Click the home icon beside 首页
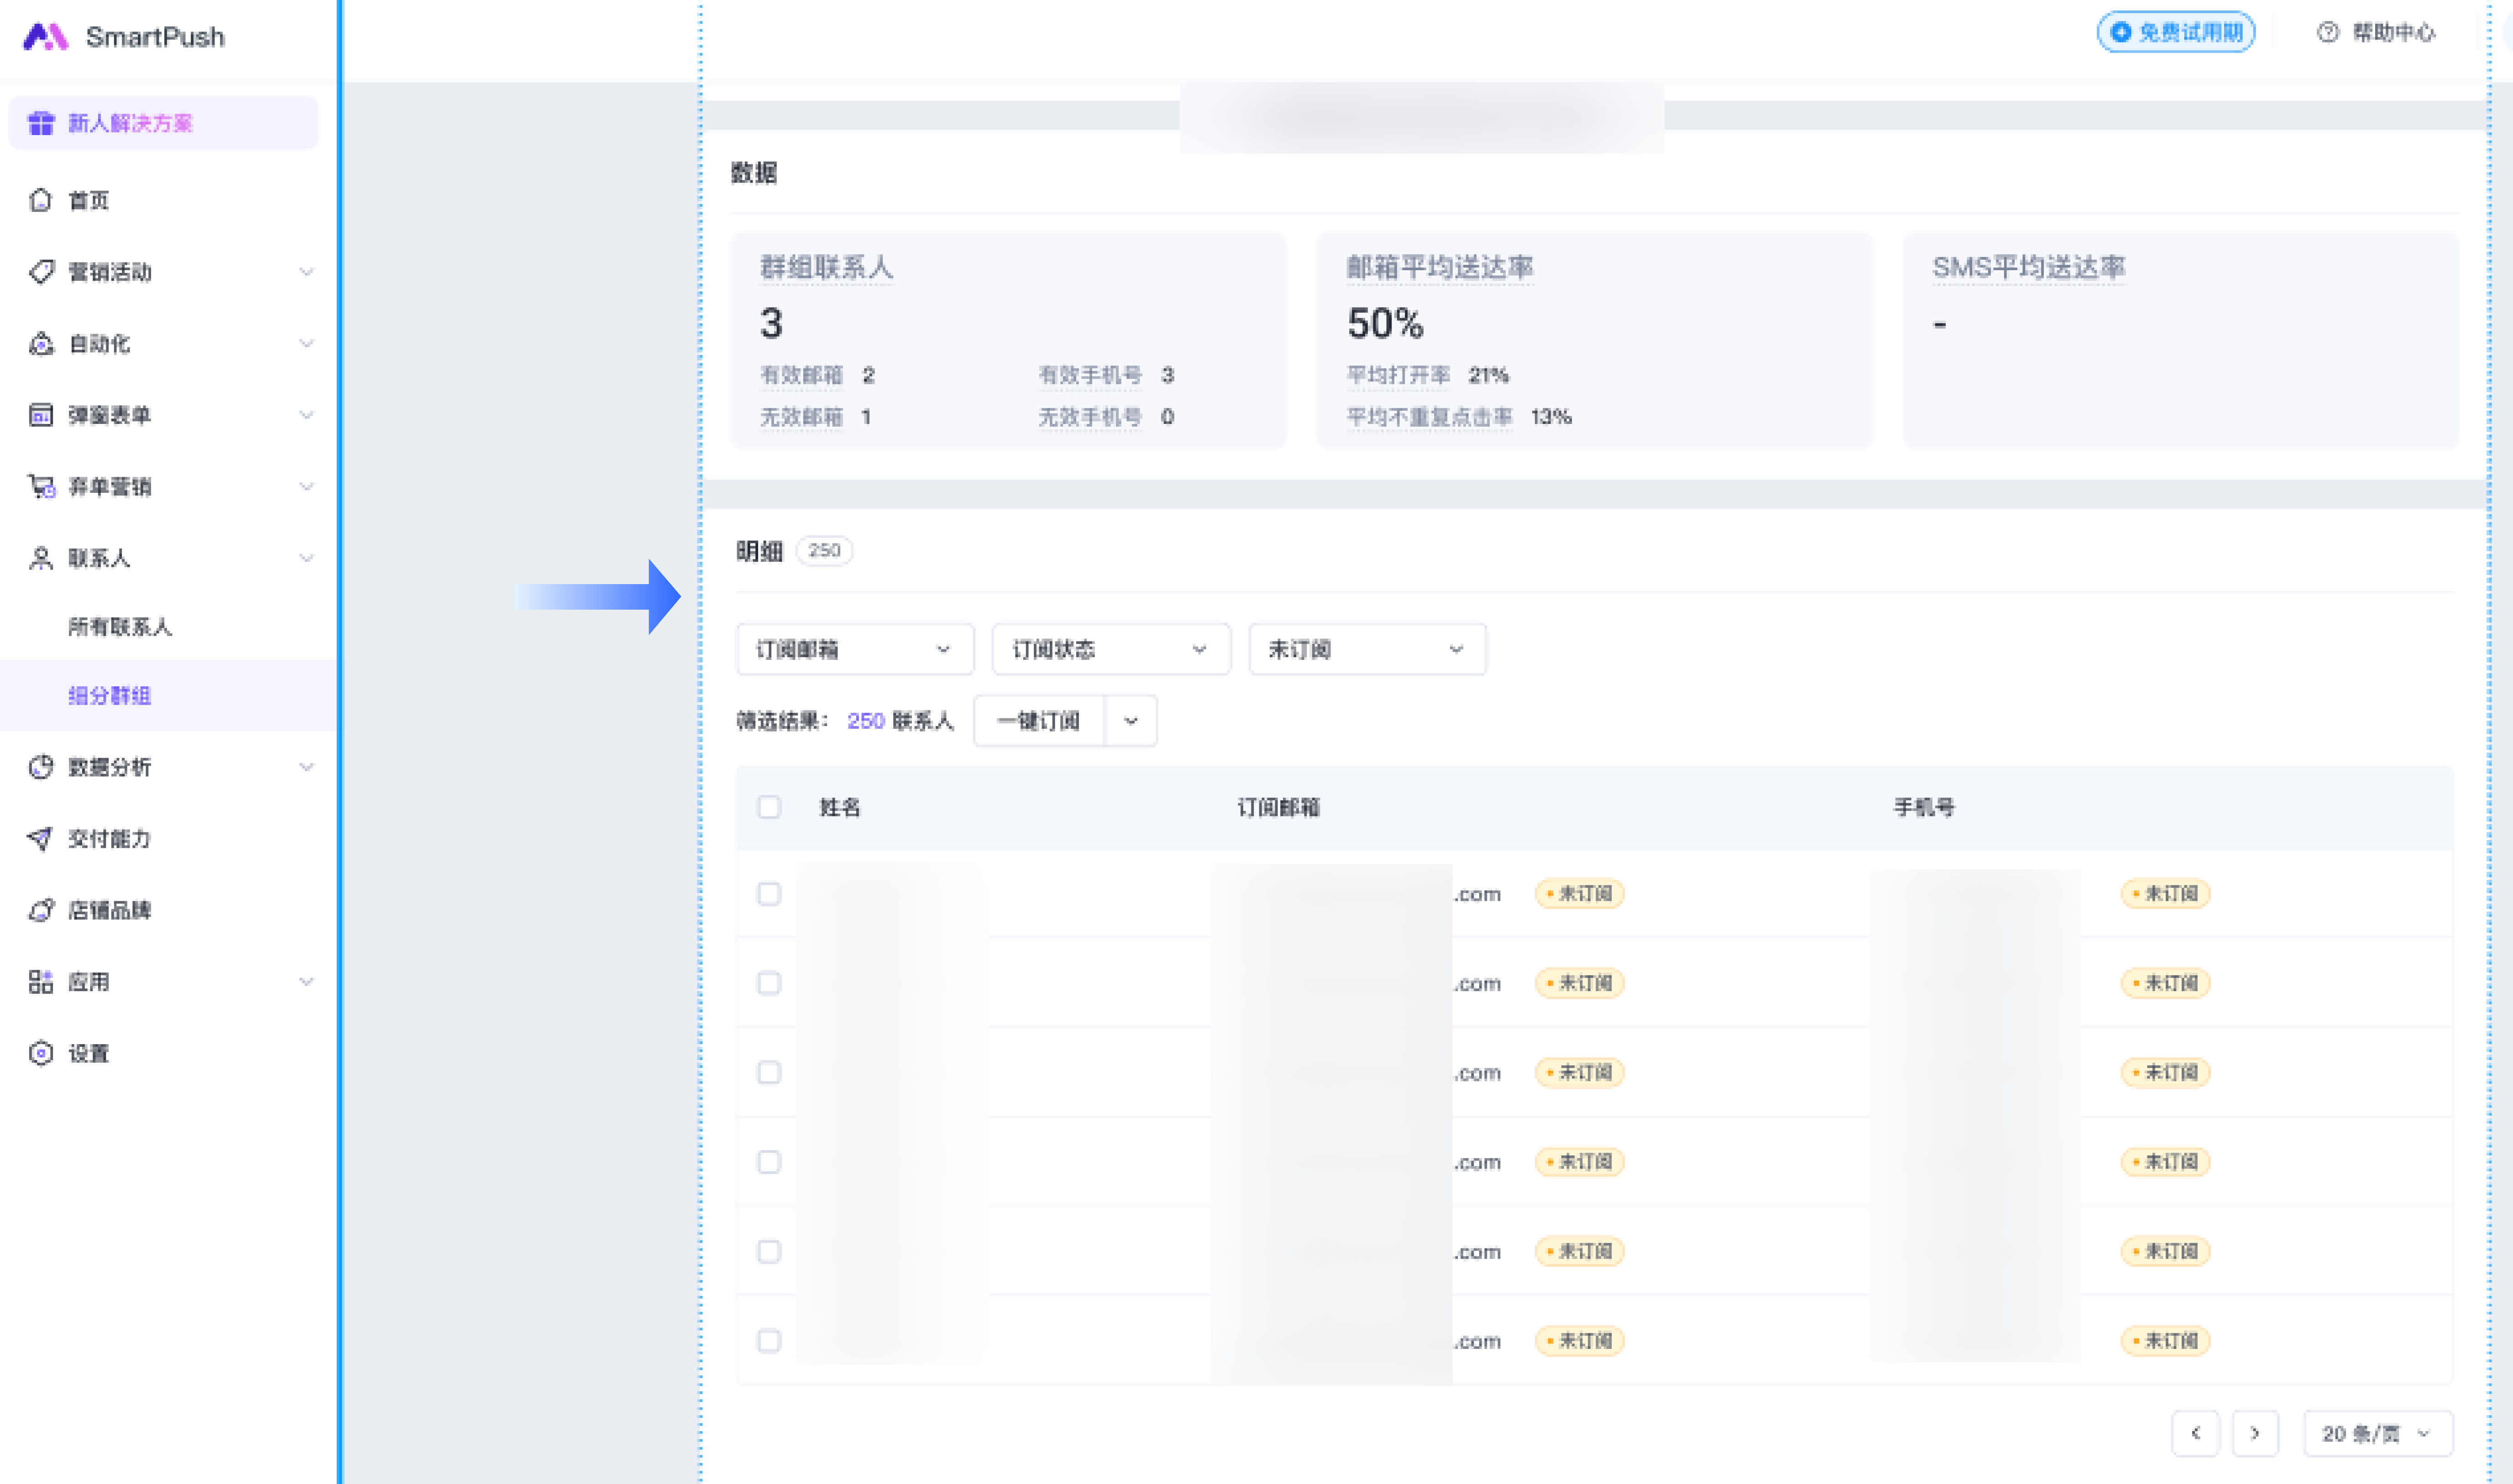 [x=40, y=200]
